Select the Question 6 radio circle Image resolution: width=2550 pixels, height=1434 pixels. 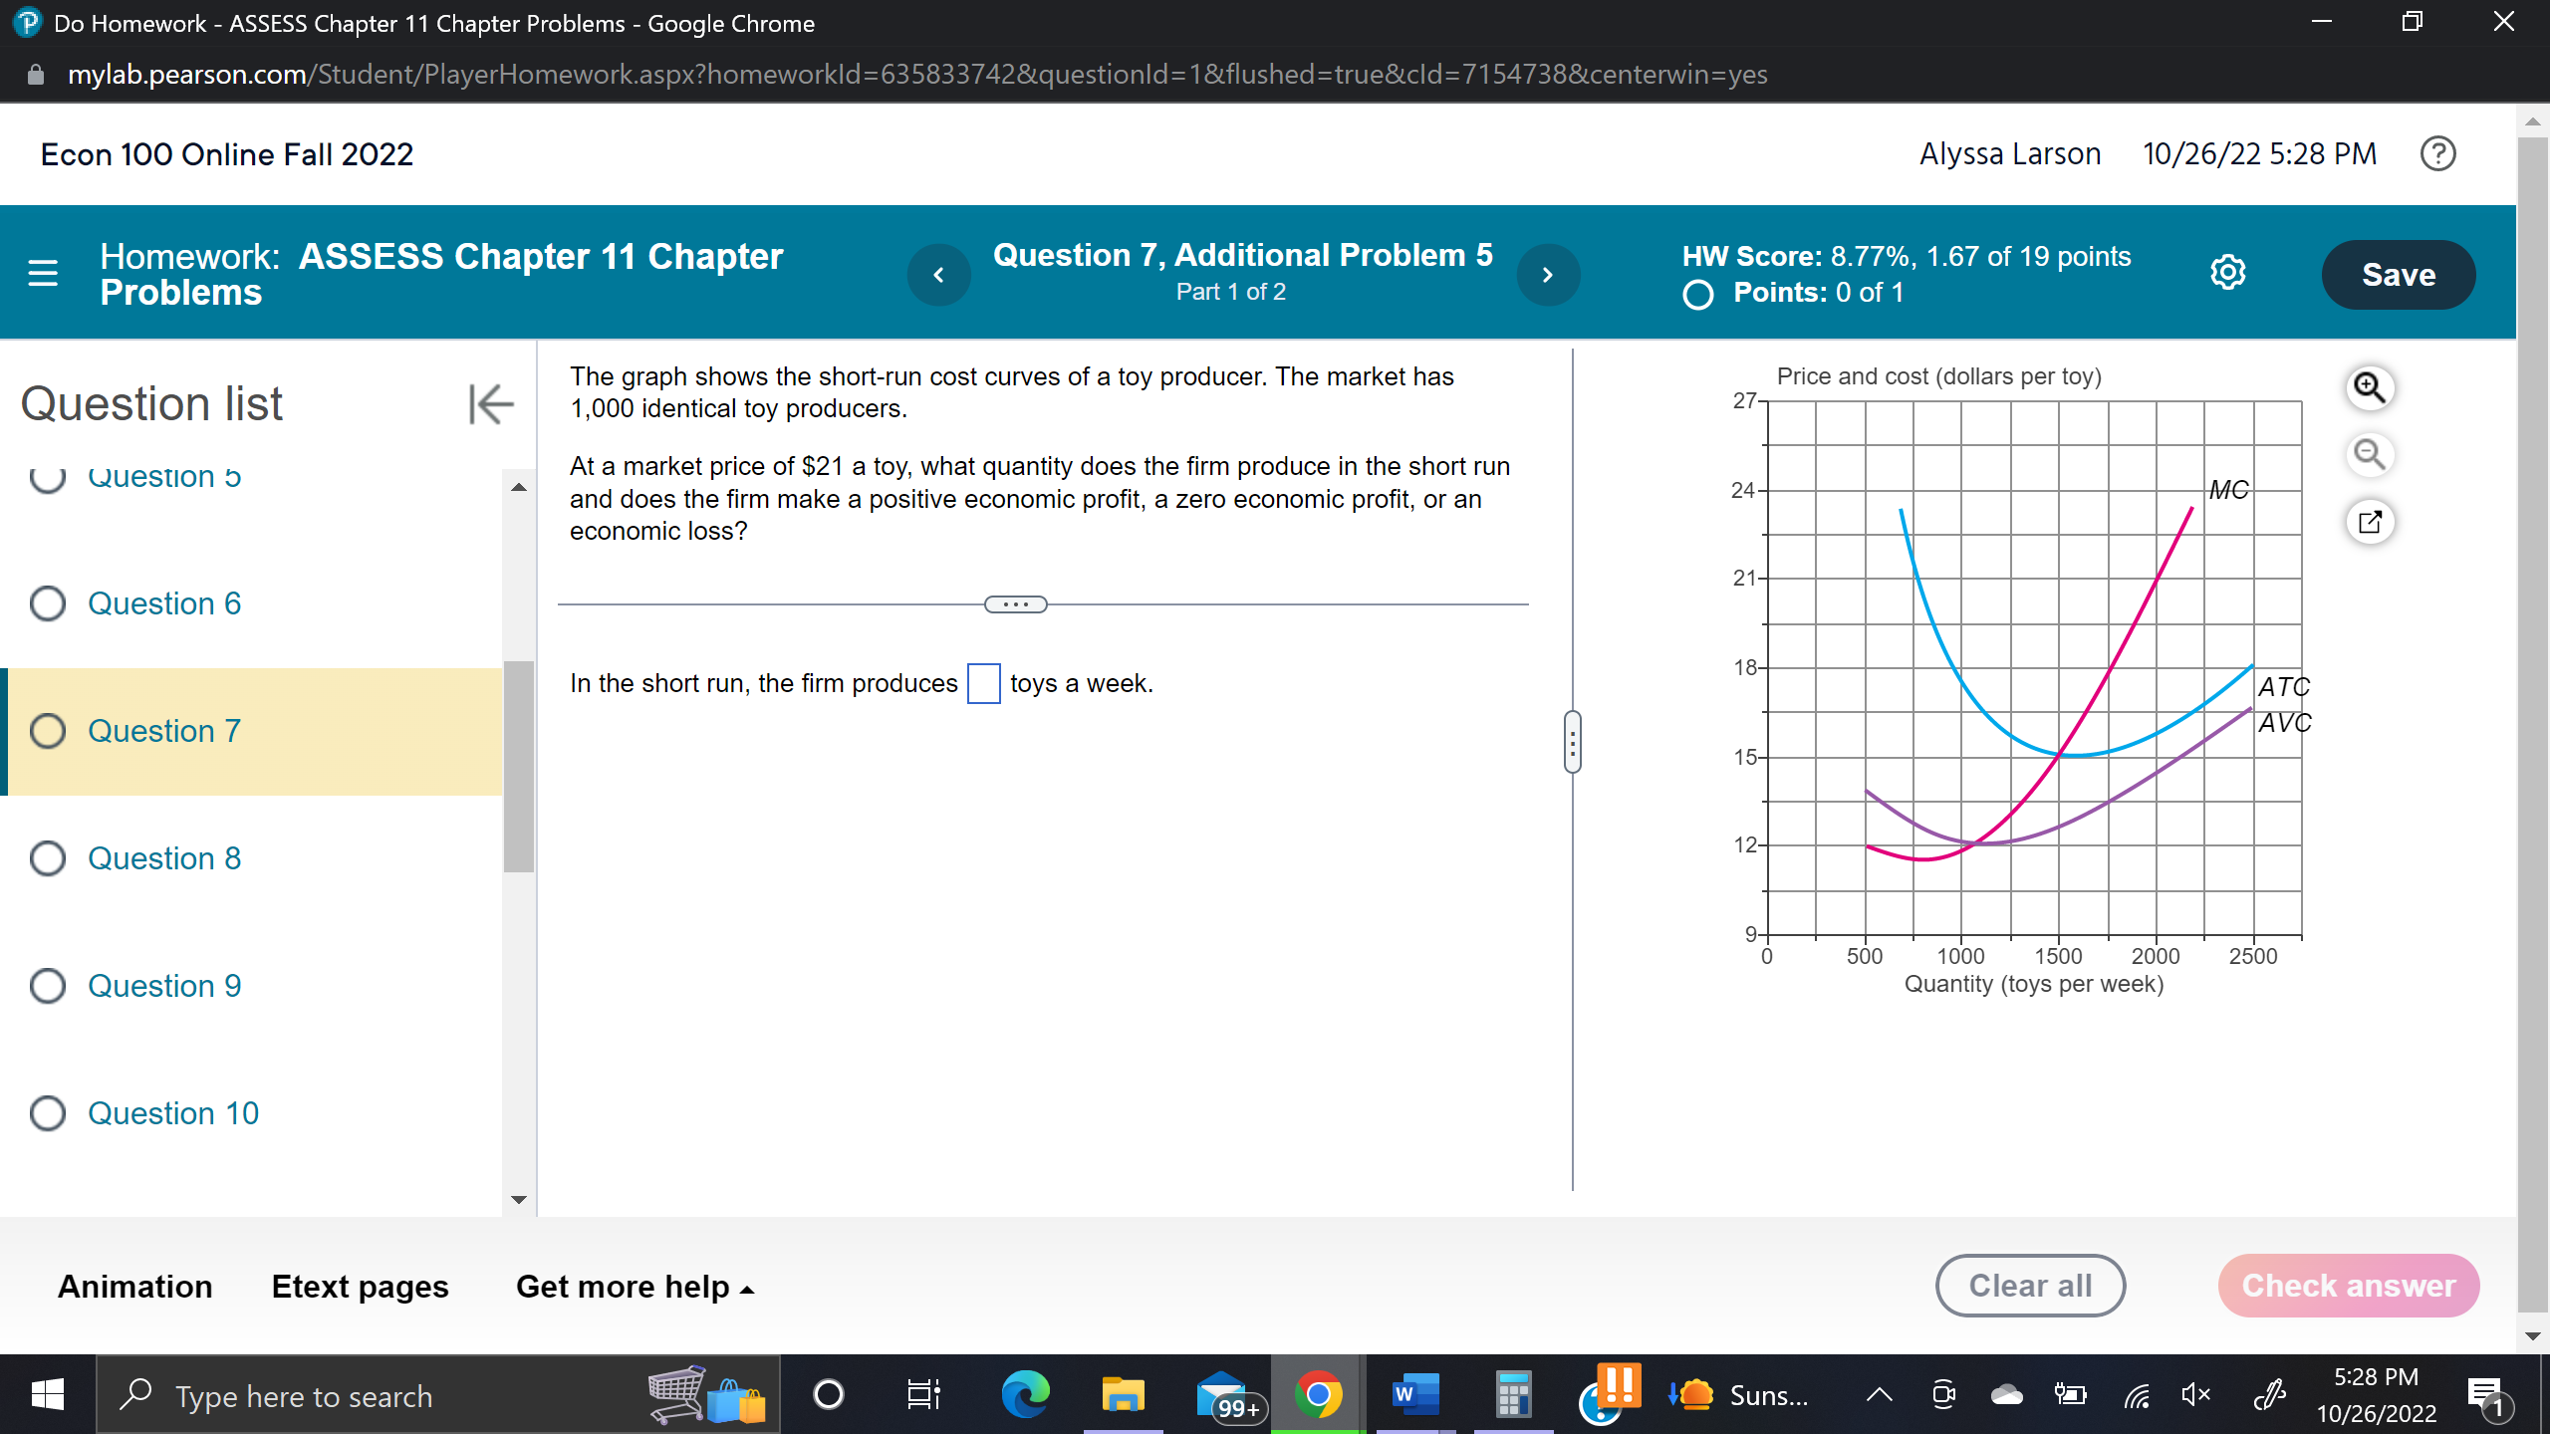pyautogui.click(x=48, y=603)
